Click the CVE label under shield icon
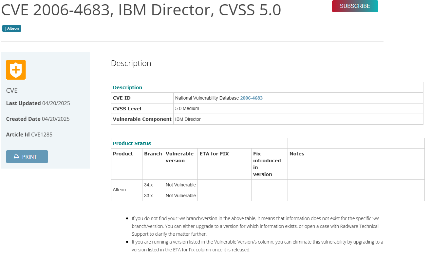The image size is (430, 254). pyautogui.click(x=12, y=90)
